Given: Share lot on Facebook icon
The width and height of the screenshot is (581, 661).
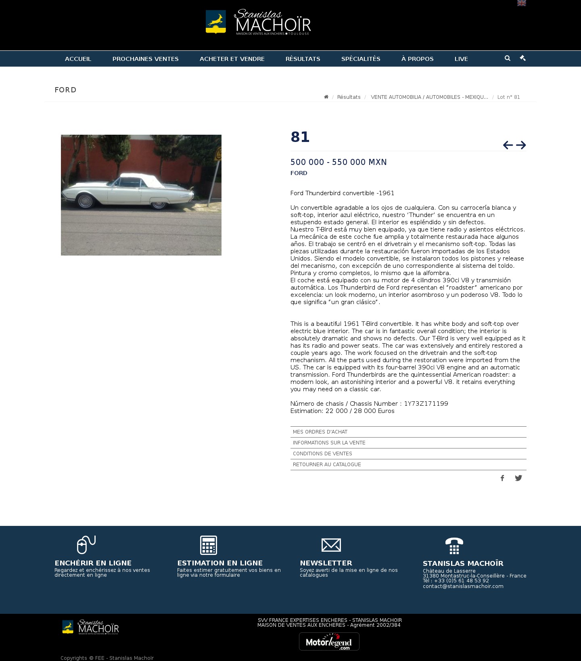Looking at the screenshot, I should pos(502,478).
